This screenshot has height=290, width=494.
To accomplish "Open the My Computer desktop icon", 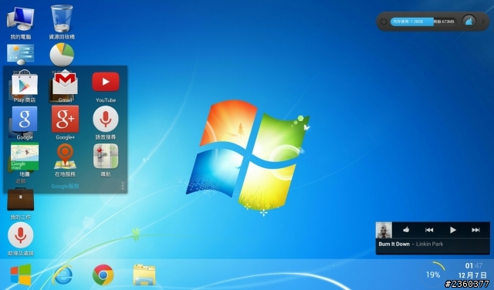I will [x=21, y=19].
